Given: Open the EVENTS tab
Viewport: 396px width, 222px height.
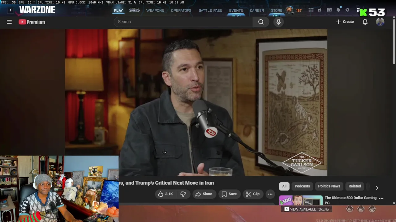Looking at the screenshot, I should click(236, 10).
